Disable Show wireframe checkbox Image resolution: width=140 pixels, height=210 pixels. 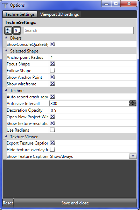click(x=52, y=84)
